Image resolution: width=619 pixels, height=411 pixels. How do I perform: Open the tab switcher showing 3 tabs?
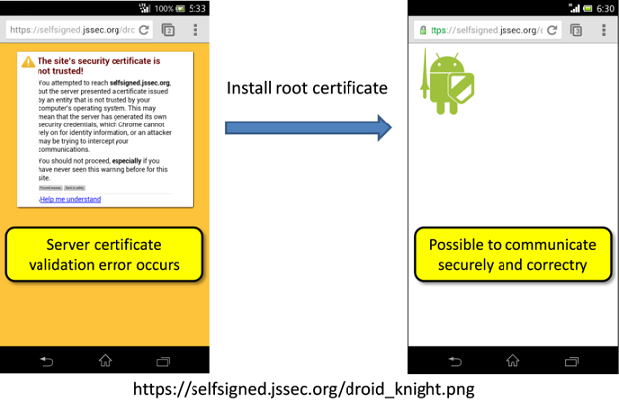pos(577,30)
